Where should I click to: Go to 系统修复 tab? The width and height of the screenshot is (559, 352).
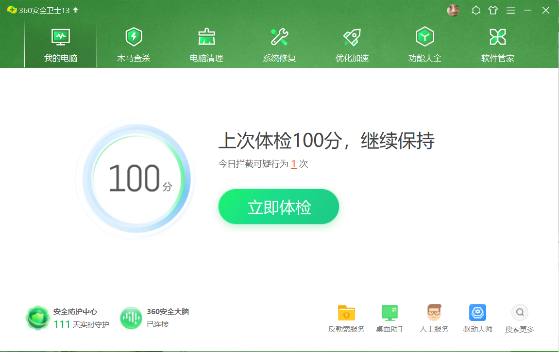point(279,45)
